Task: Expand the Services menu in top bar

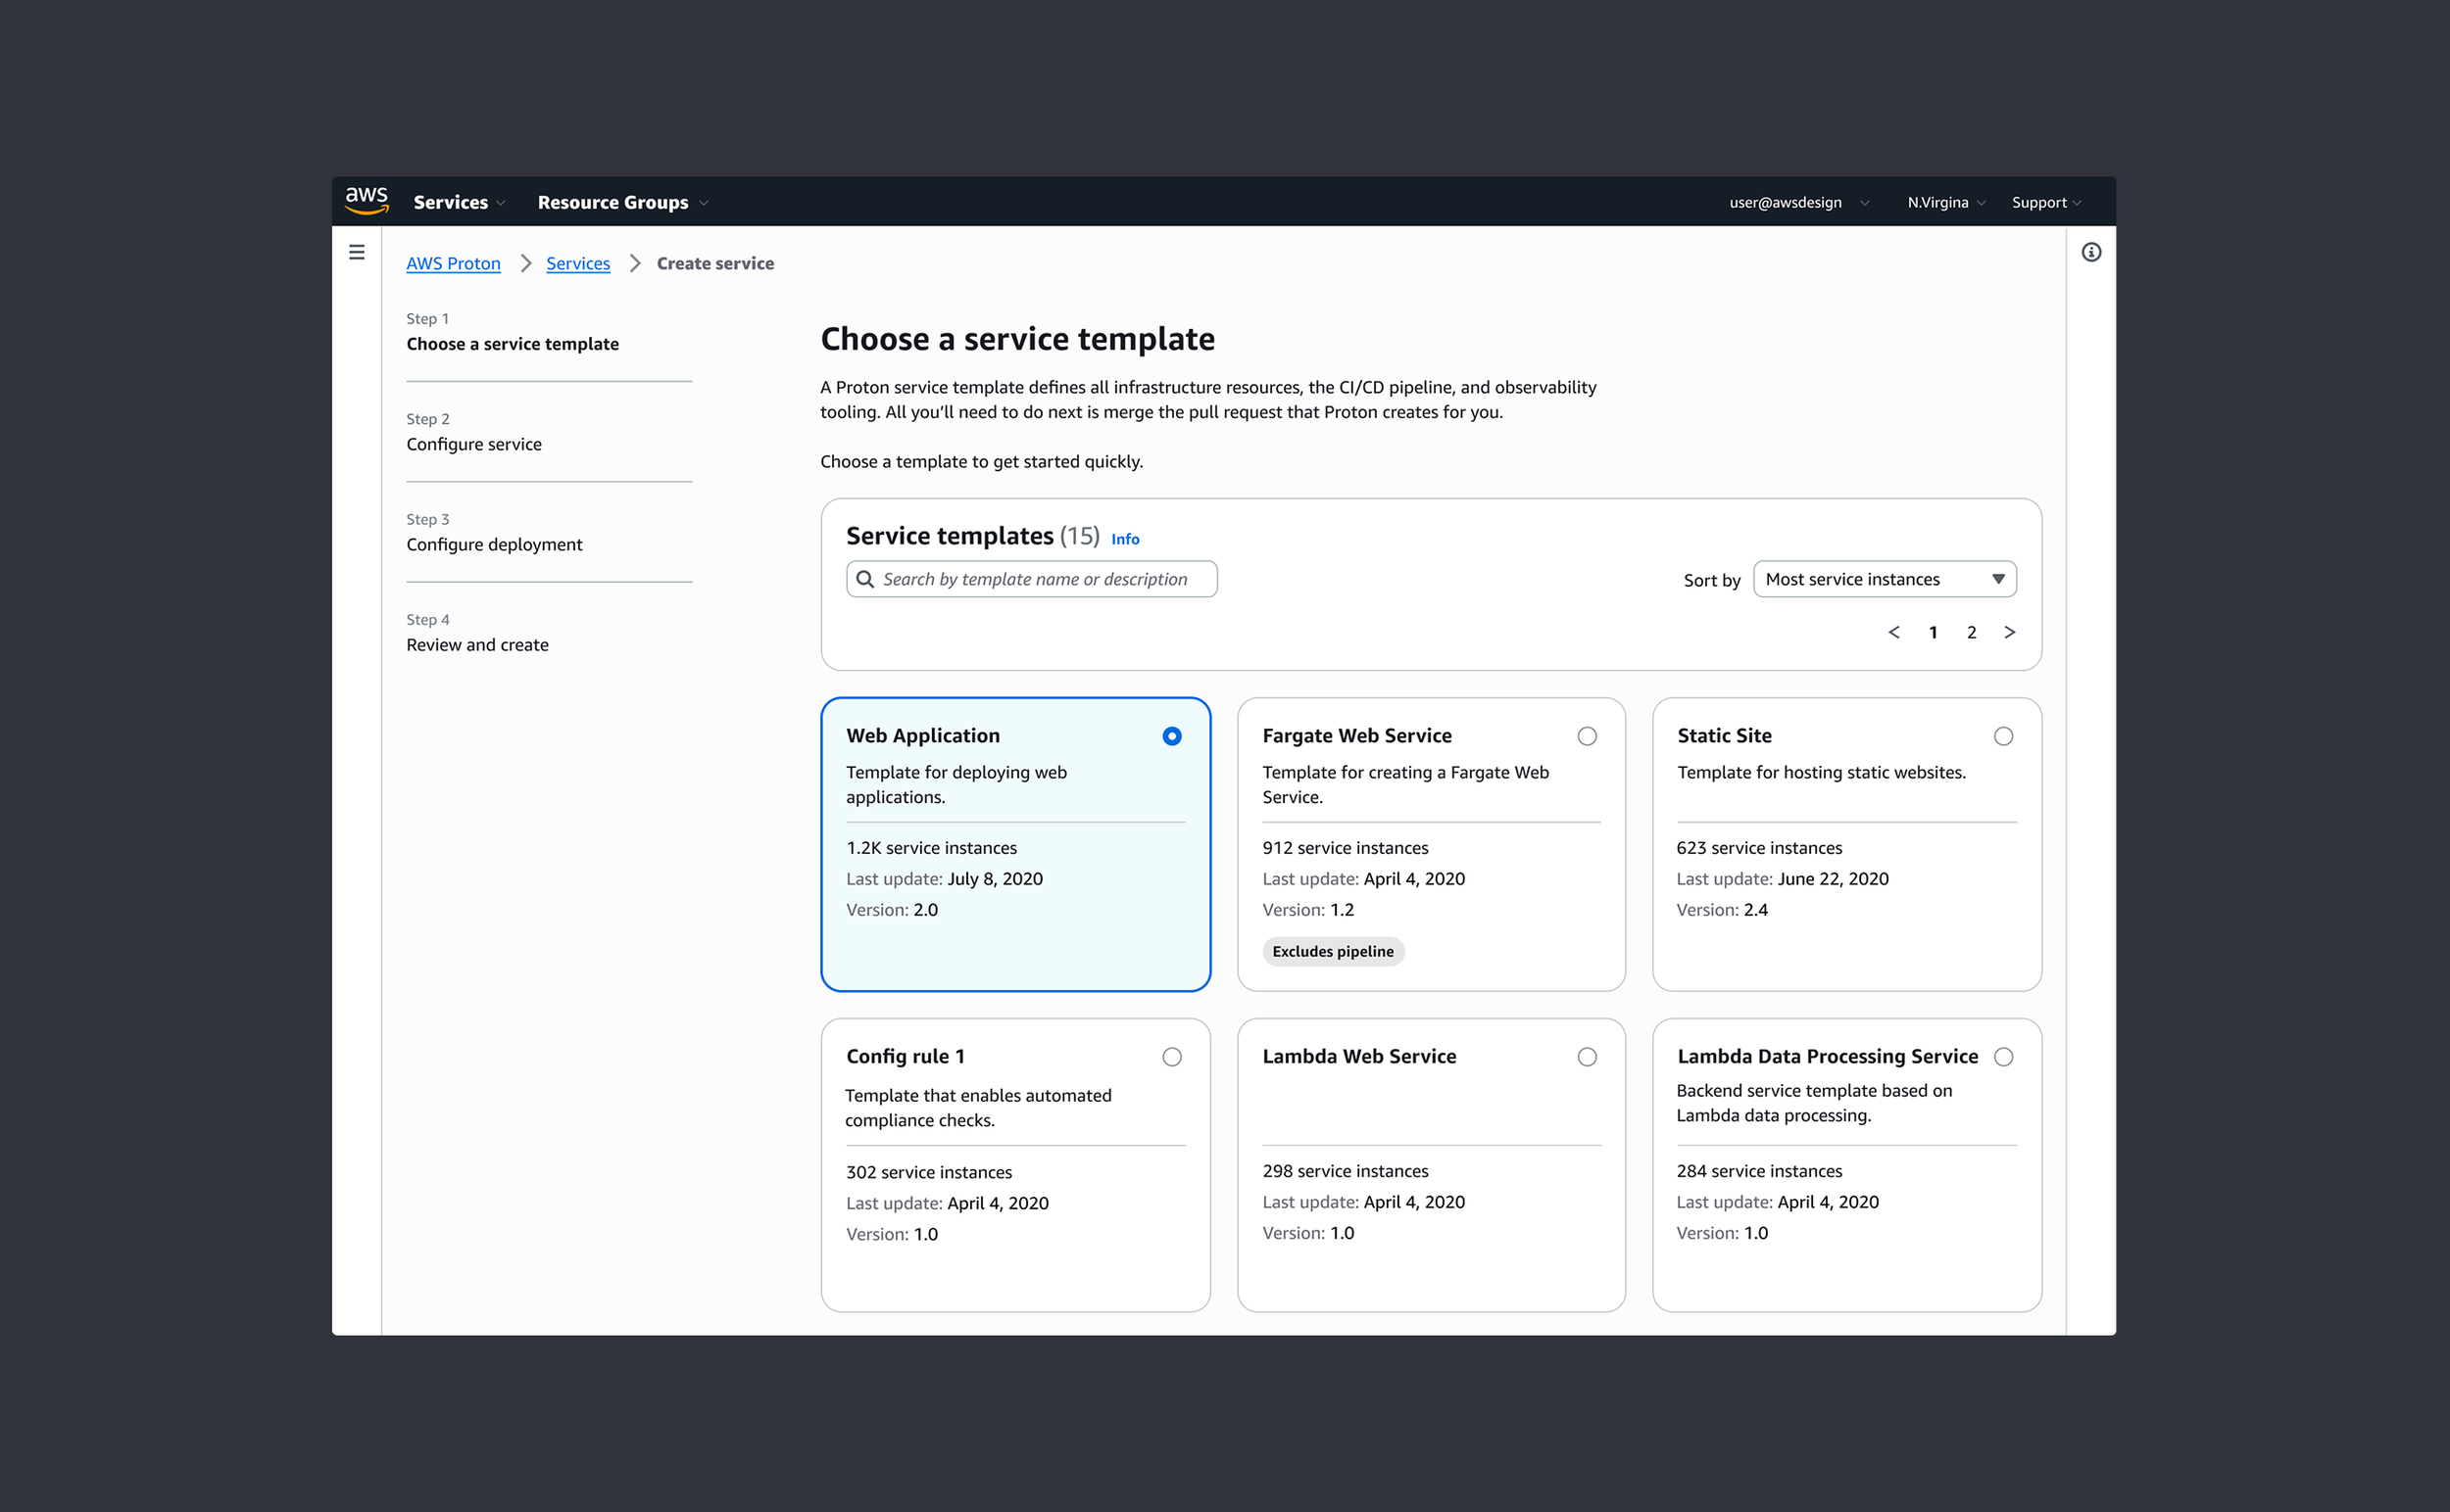Action: [x=459, y=202]
